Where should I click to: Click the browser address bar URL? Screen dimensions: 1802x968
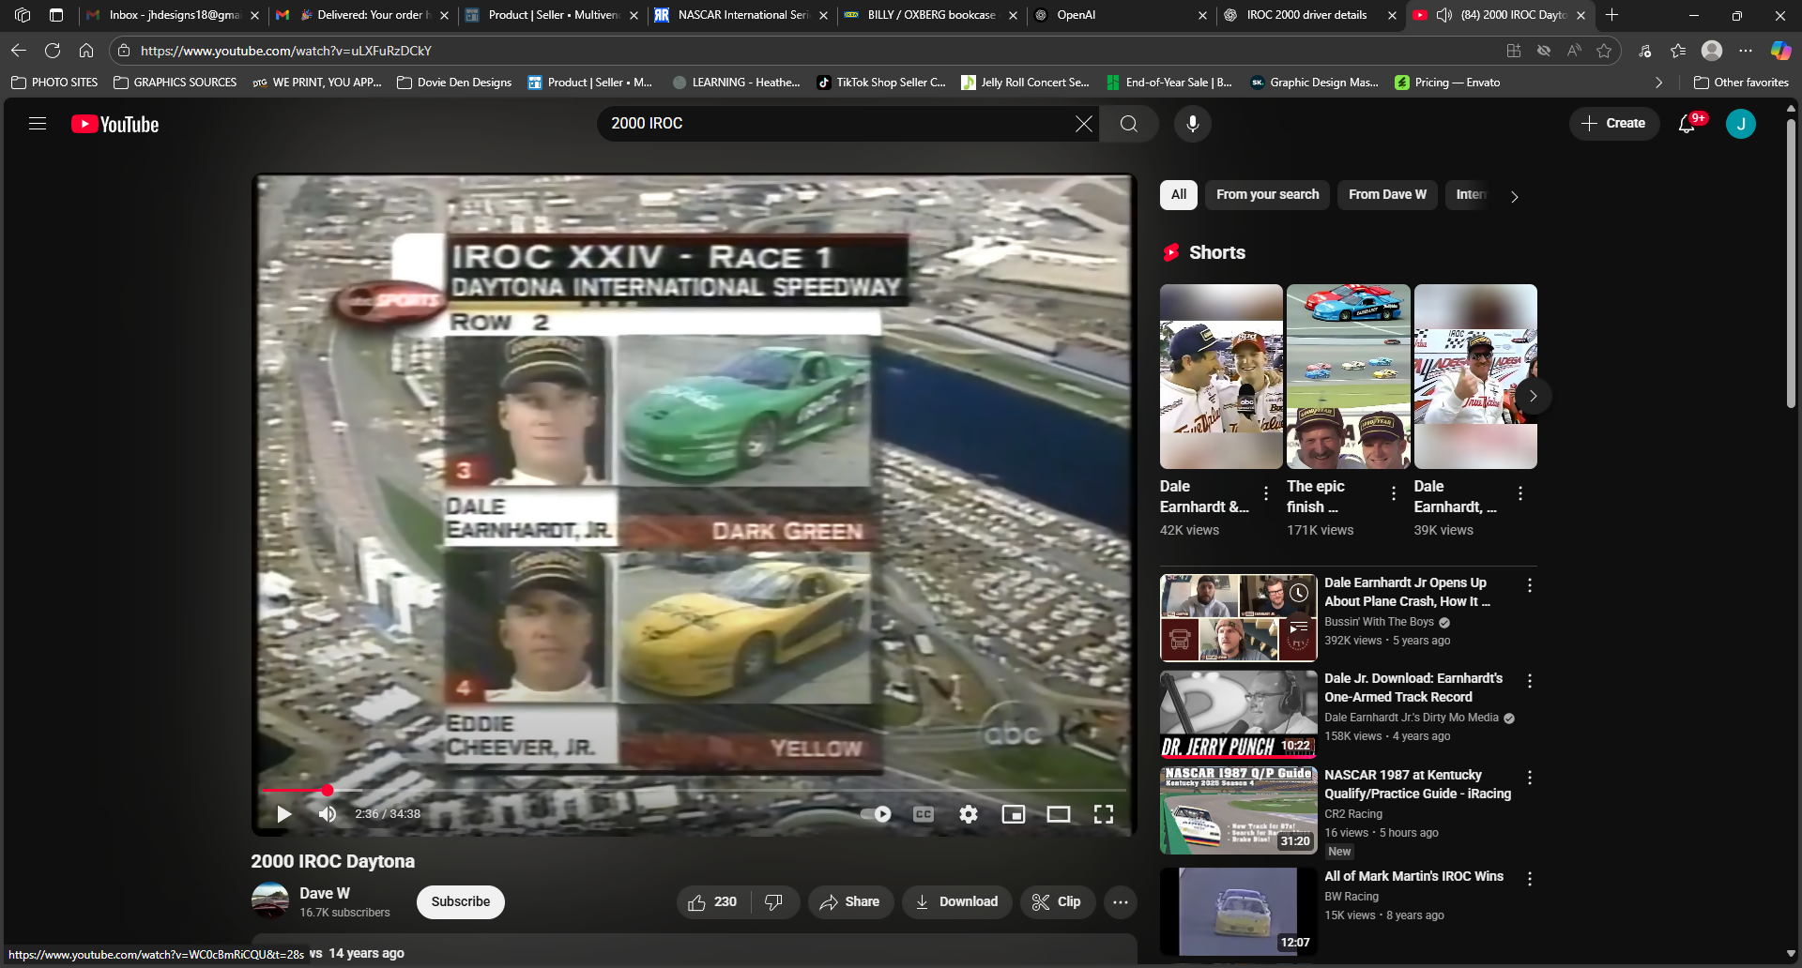(286, 51)
